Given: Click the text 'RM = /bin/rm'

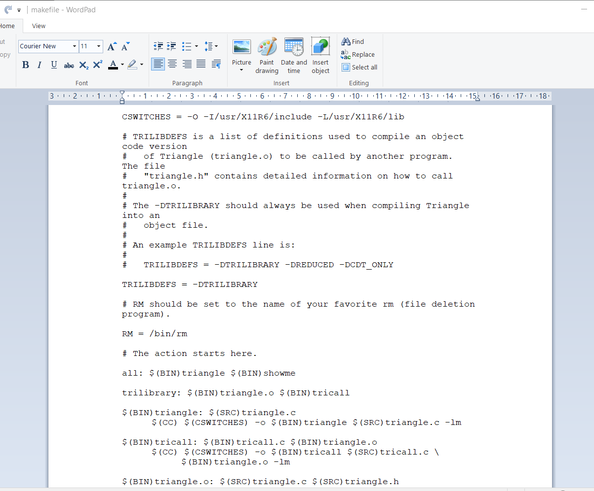Looking at the screenshot, I should coord(155,334).
